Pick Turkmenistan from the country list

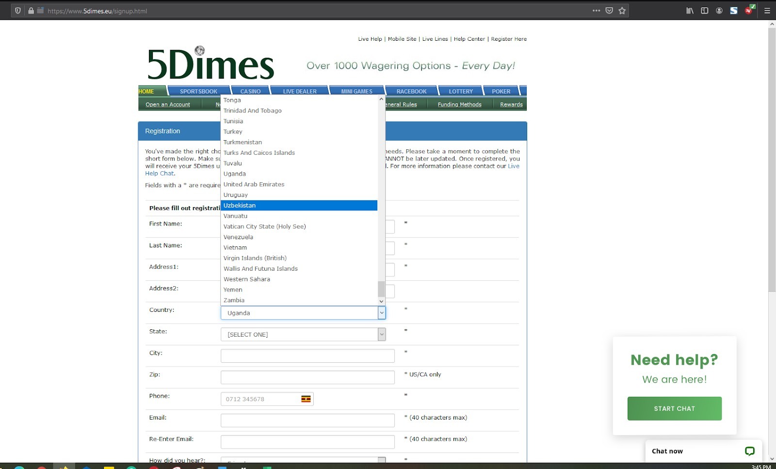click(299, 142)
